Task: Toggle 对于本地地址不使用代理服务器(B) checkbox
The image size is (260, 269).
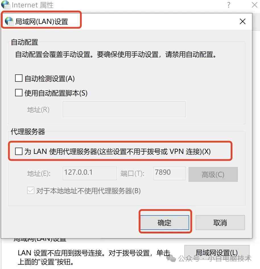Action: (31, 190)
